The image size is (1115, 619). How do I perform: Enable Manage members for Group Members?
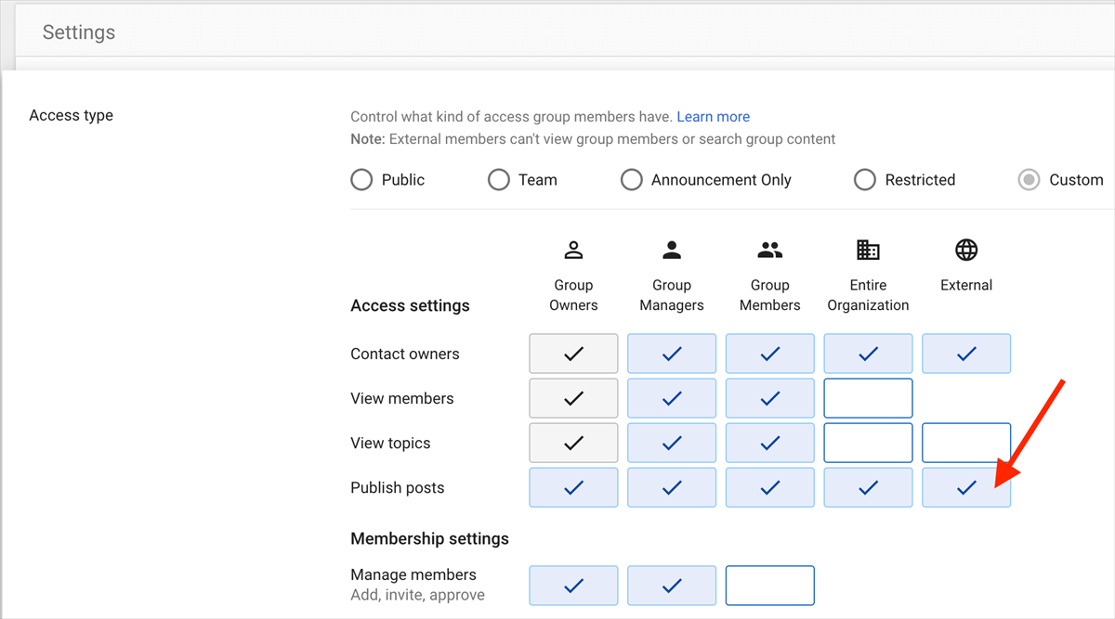click(x=769, y=586)
